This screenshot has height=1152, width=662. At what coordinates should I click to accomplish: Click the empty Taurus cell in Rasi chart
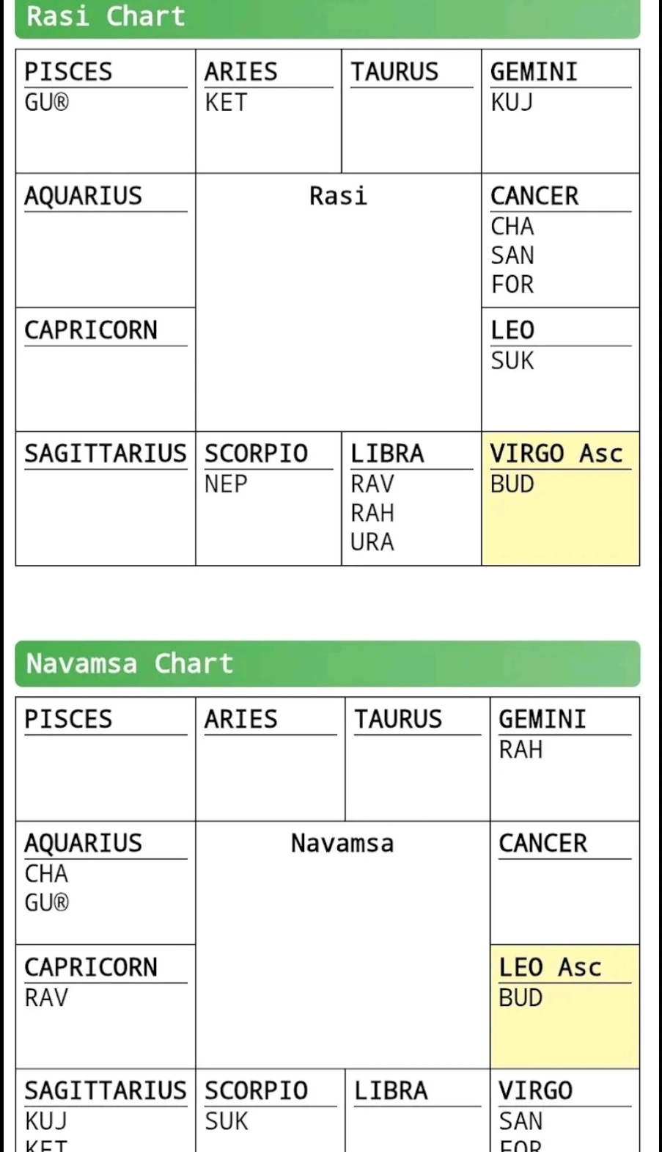[x=411, y=112]
